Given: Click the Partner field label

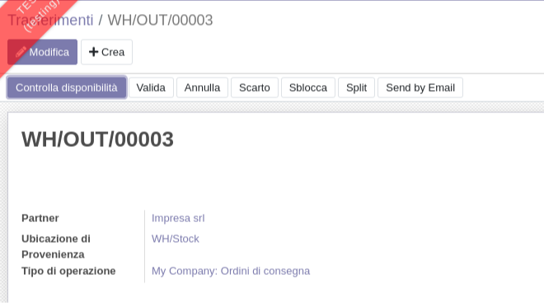Looking at the screenshot, I should click(40, 218).
